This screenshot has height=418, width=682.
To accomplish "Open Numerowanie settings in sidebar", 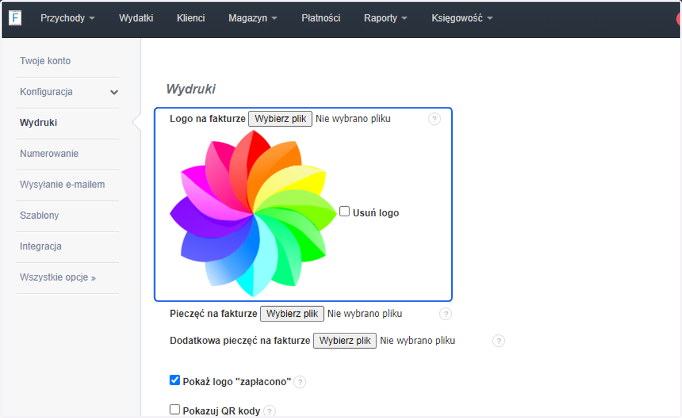I will 49,153.
